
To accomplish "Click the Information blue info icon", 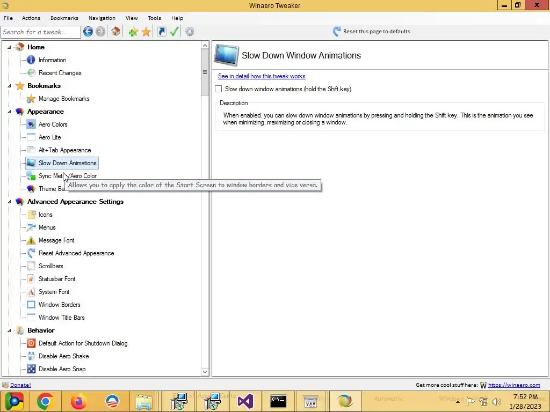I will click(31, 60).
